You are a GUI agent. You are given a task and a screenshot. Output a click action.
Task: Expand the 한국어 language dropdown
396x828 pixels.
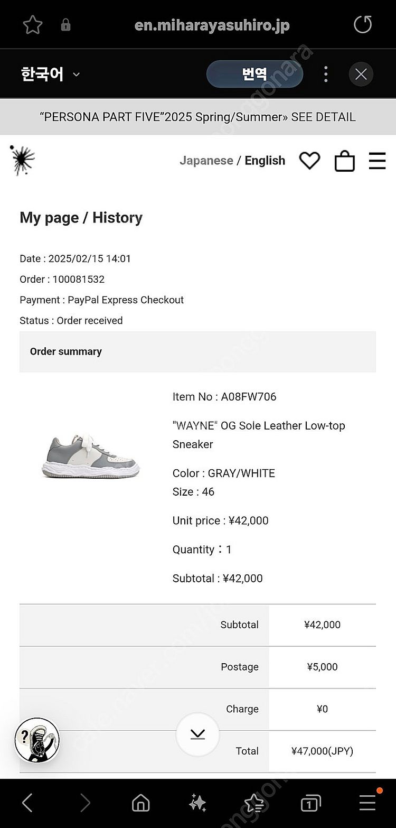[x=50, y=74]
